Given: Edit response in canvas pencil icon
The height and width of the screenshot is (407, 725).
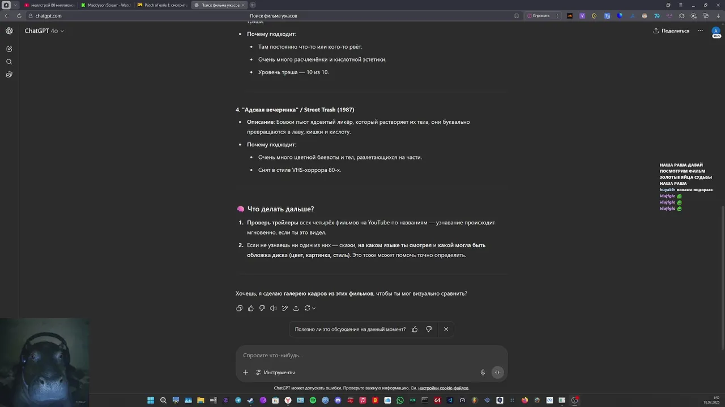Looking at the screenshot, I should click(284, 308).
